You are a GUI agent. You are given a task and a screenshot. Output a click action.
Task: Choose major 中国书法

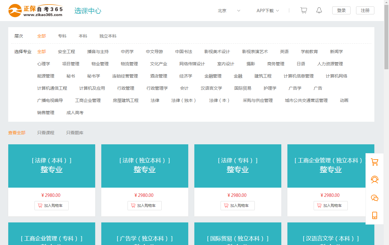(x=184, y=52)
